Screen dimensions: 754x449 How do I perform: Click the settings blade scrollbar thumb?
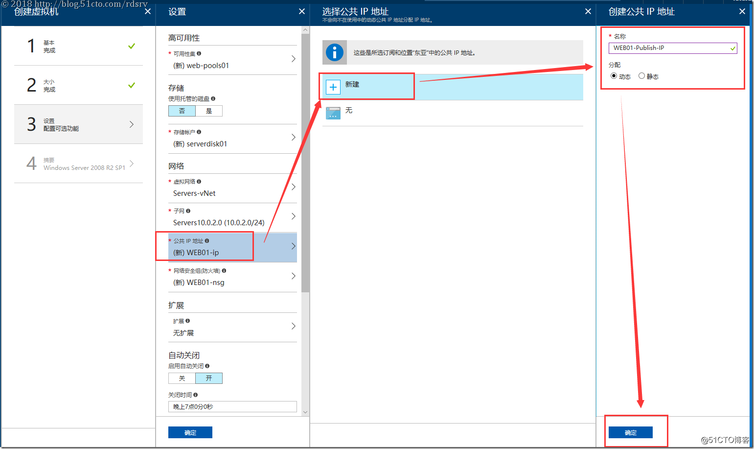coord(305,163)
